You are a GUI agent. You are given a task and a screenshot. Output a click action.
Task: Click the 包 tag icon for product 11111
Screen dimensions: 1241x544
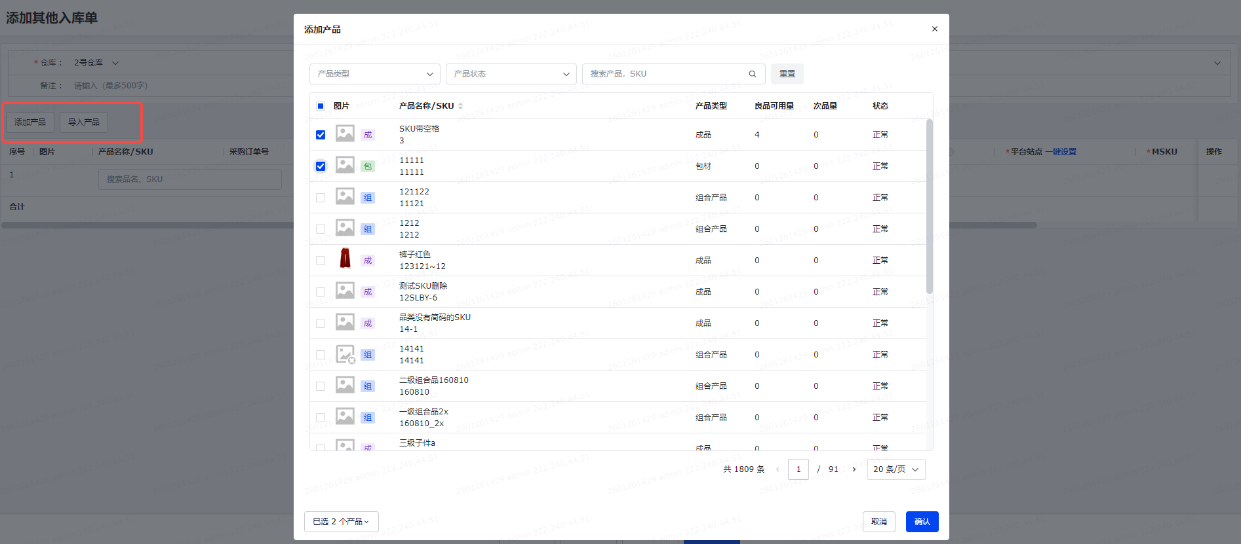(x=368, y=166)
